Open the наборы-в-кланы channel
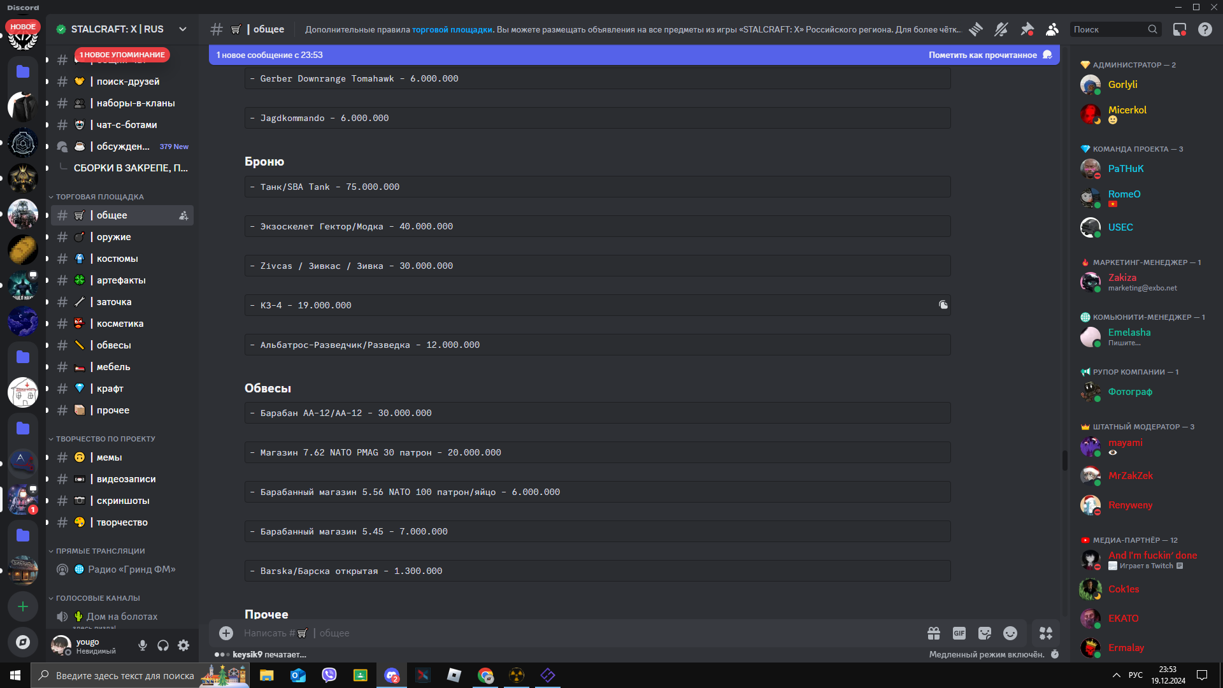The height and width of the screenshot is (688, 1223). tap(122, 103)
